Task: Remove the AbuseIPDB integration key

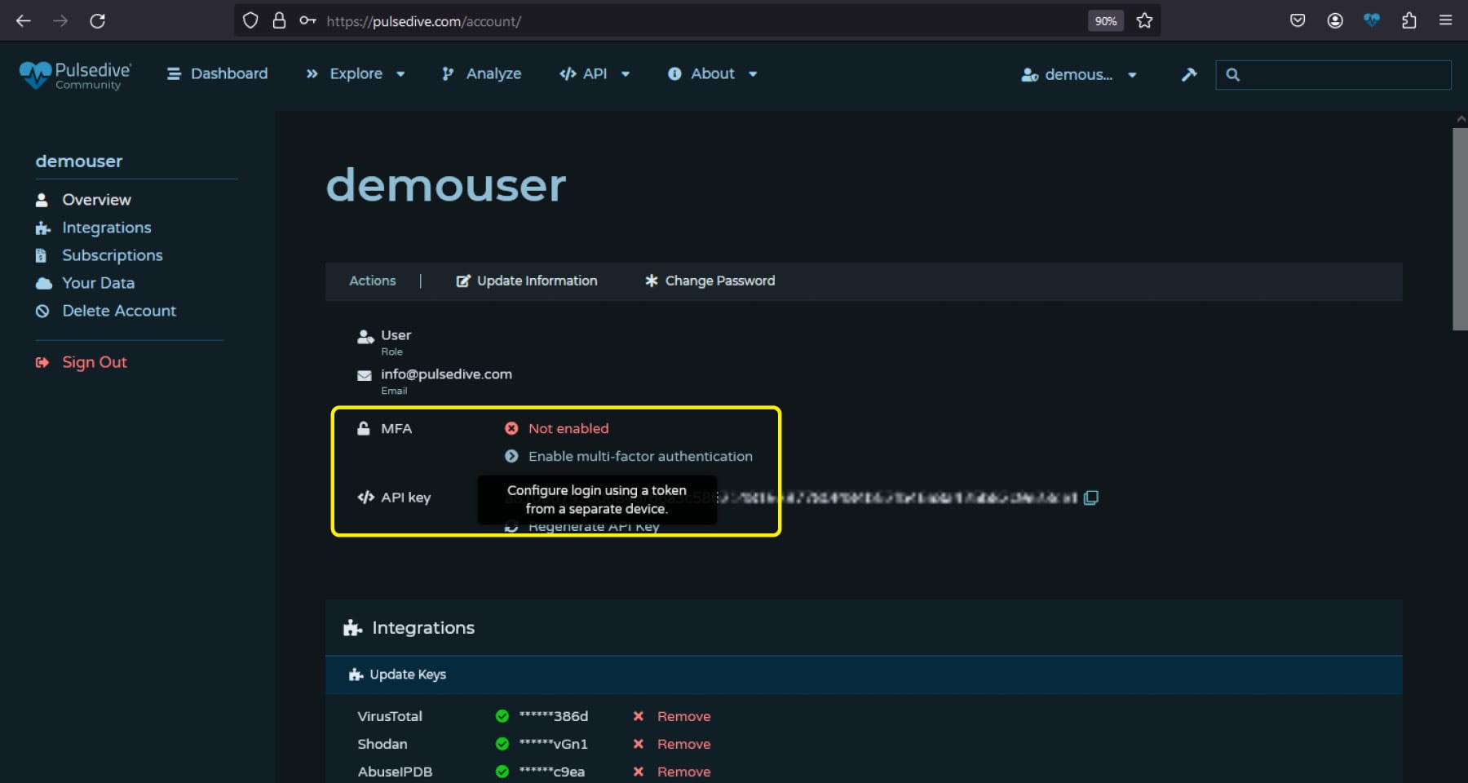Action: 683,772
